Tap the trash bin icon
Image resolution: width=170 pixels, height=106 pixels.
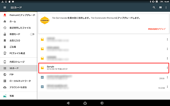click(x=5, y=47)
